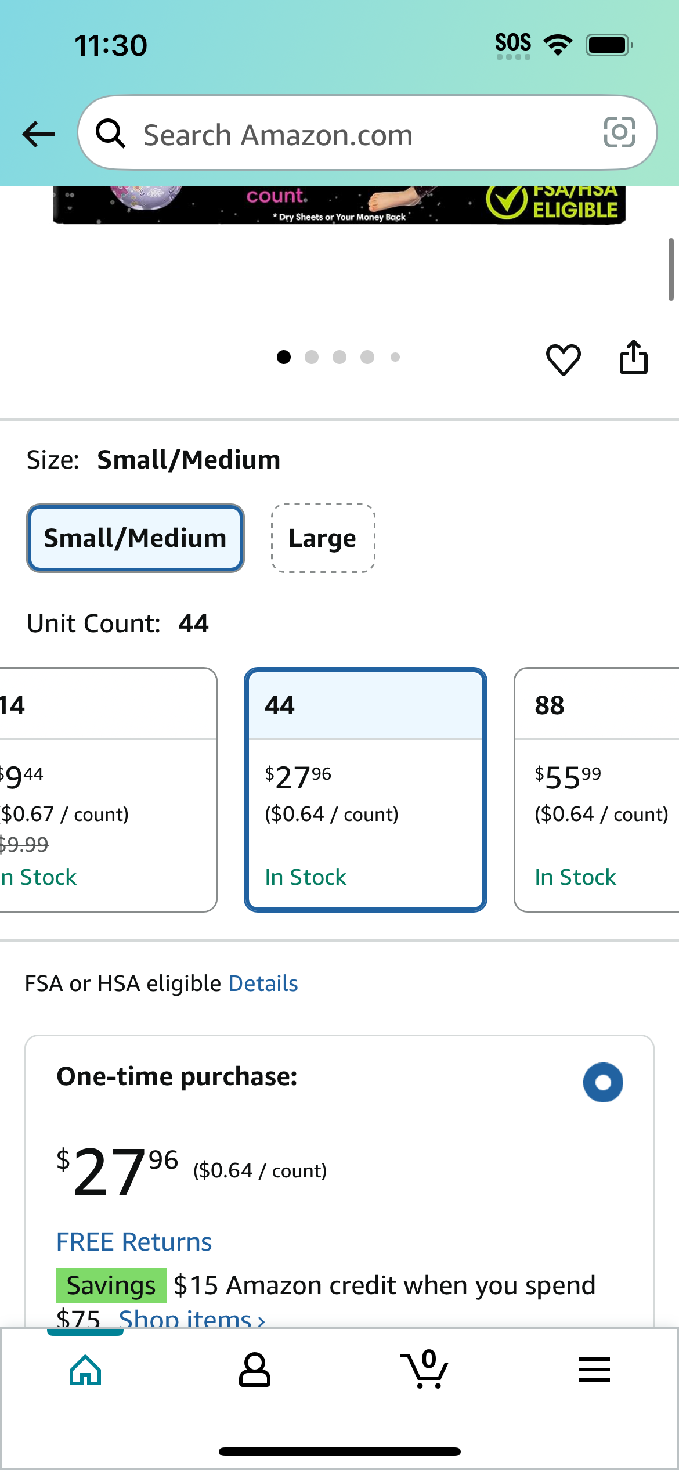Select the 44 unit count card
679x1470 pixels.
point(366,790)
